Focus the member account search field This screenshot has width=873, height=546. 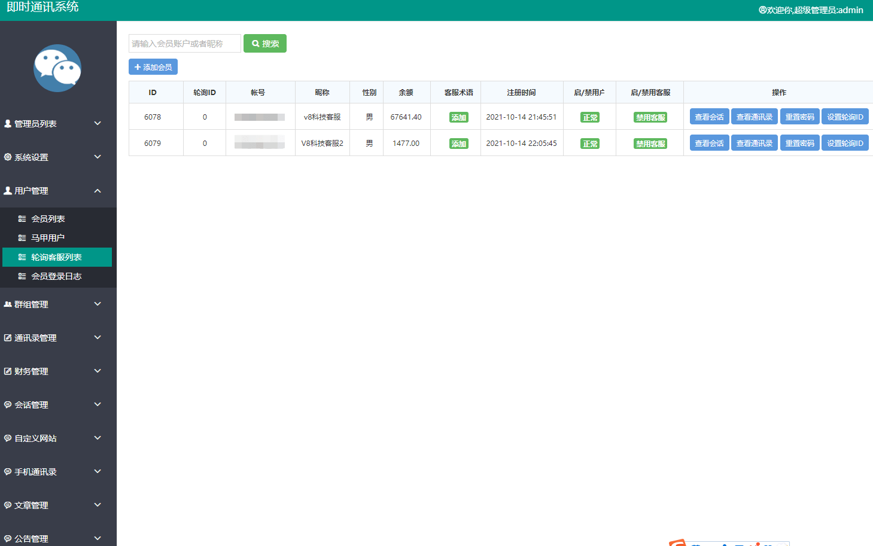click(x=185, y=44)
